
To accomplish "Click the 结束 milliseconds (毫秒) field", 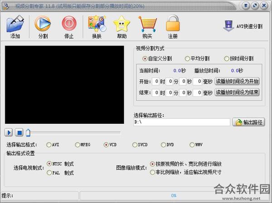I will click(x=197, y=93).
